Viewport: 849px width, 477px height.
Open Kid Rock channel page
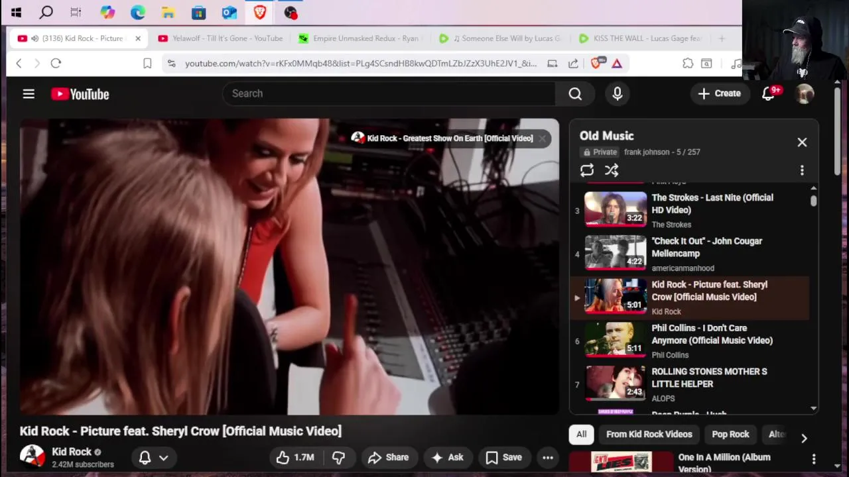[72, 452]
